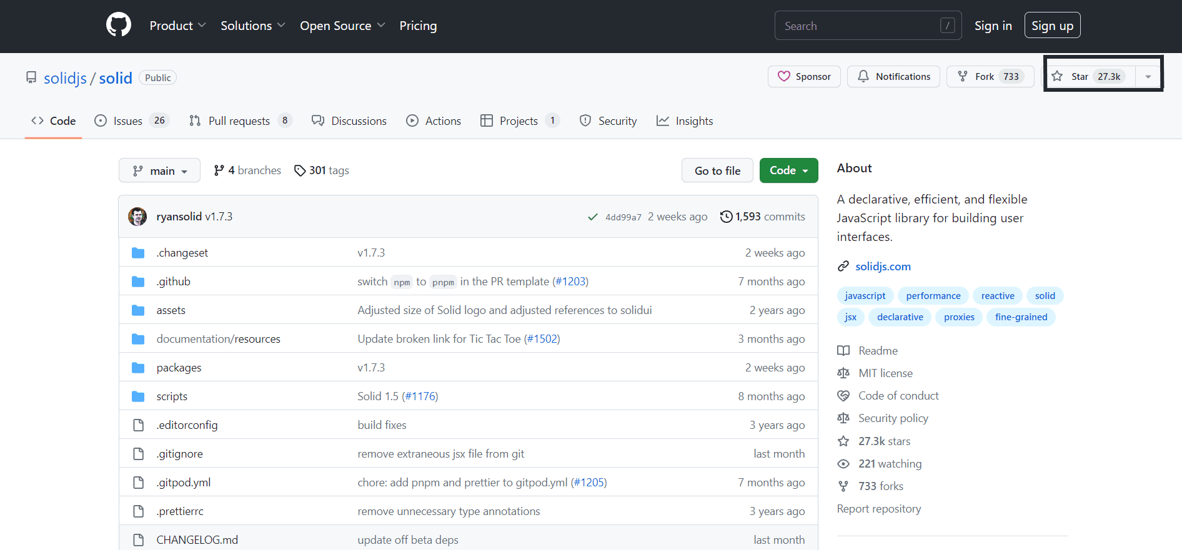The image size is (1182, 550).
Task: Select the fine-grained topic tag
Action: [x=1021, y=317]
